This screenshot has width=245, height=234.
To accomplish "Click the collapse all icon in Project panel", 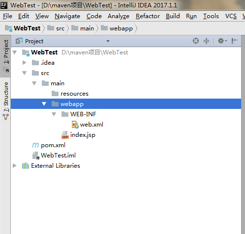I will point(206,41).
